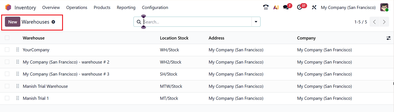
Task: Sort by the Warehouse column header
Action: click(x=34, y=38)
